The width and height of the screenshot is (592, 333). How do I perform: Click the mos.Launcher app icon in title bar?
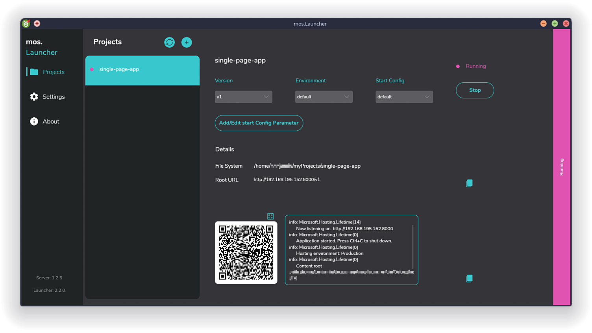(x=25, y=23)
